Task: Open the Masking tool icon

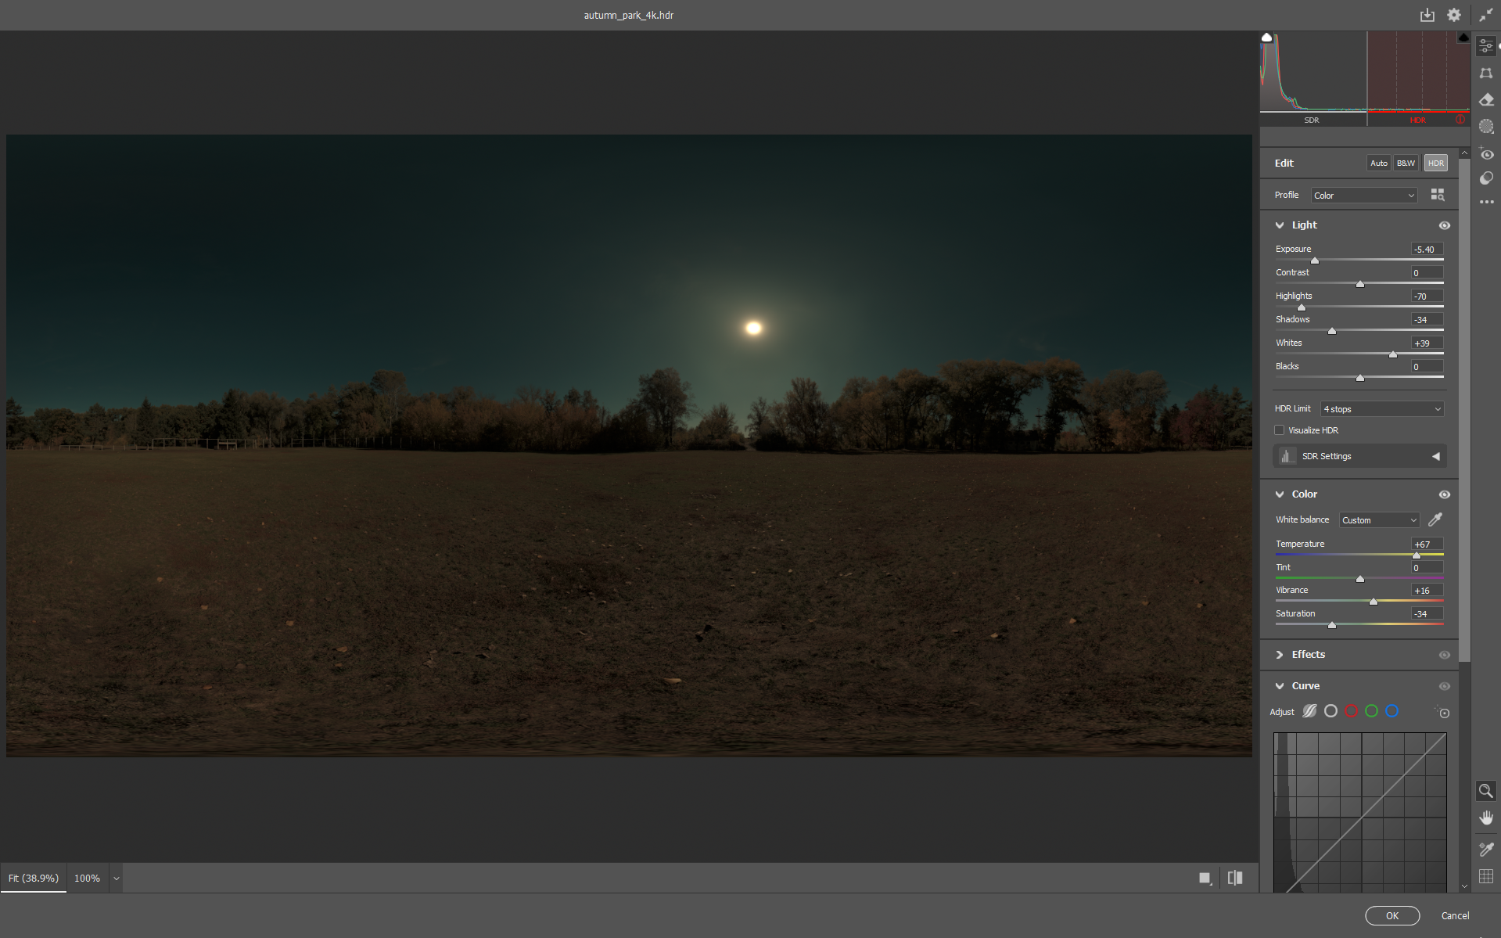Action: 1486,126
